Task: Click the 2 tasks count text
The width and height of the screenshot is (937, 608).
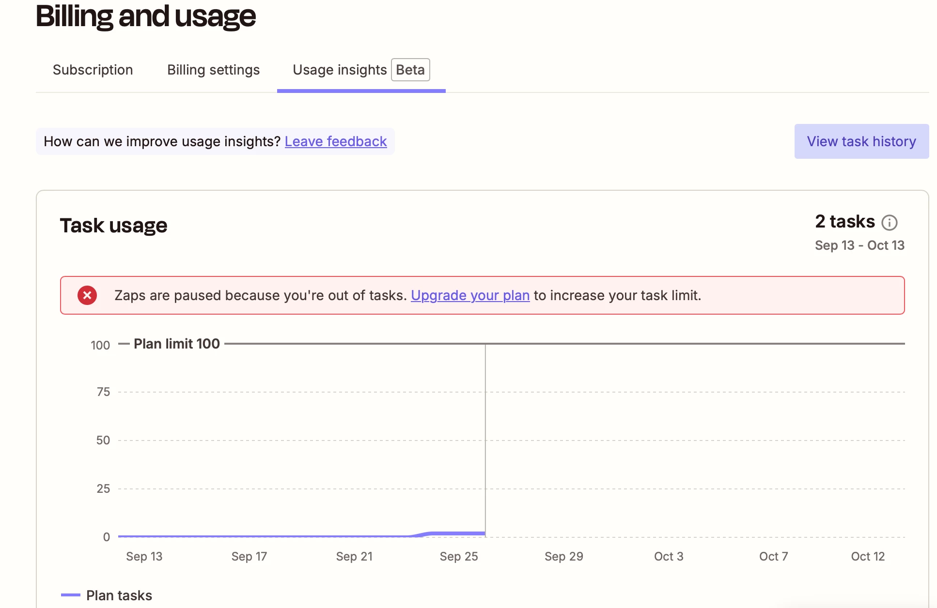Action: (845, 222)
